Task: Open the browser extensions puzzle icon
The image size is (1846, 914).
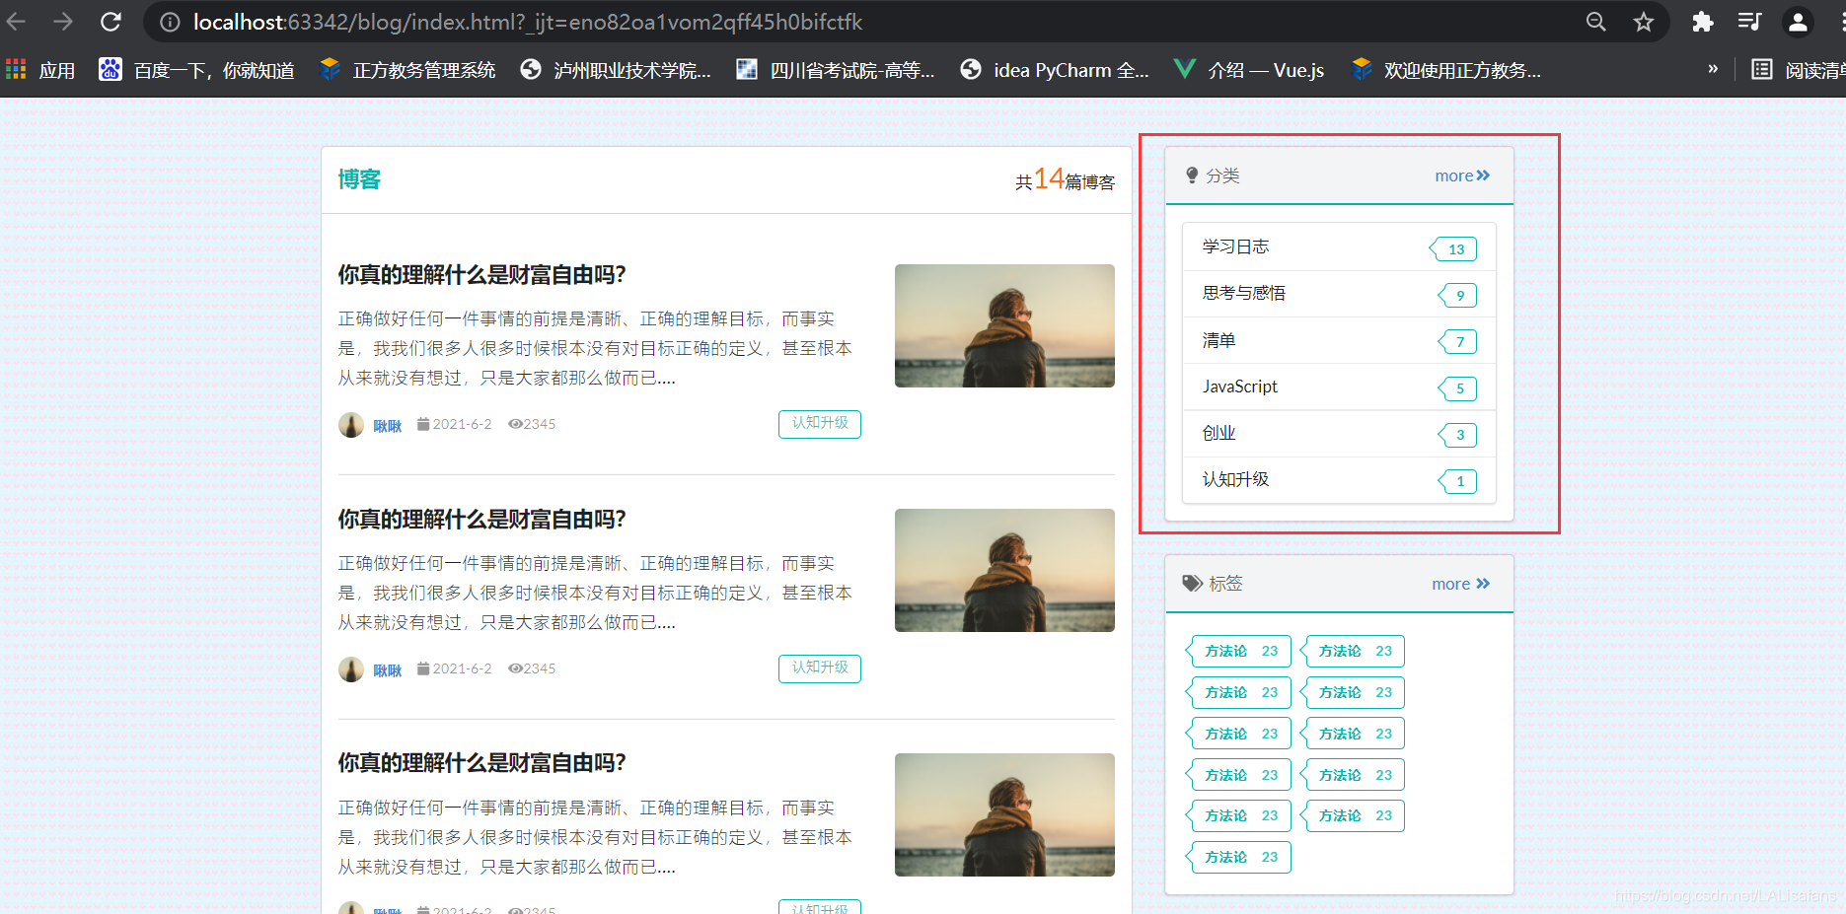Action: click(x=1702, y=22)
